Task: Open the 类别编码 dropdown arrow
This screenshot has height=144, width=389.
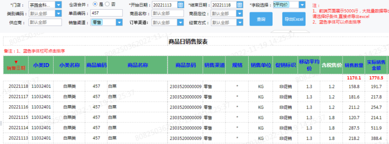Action: 58,14
